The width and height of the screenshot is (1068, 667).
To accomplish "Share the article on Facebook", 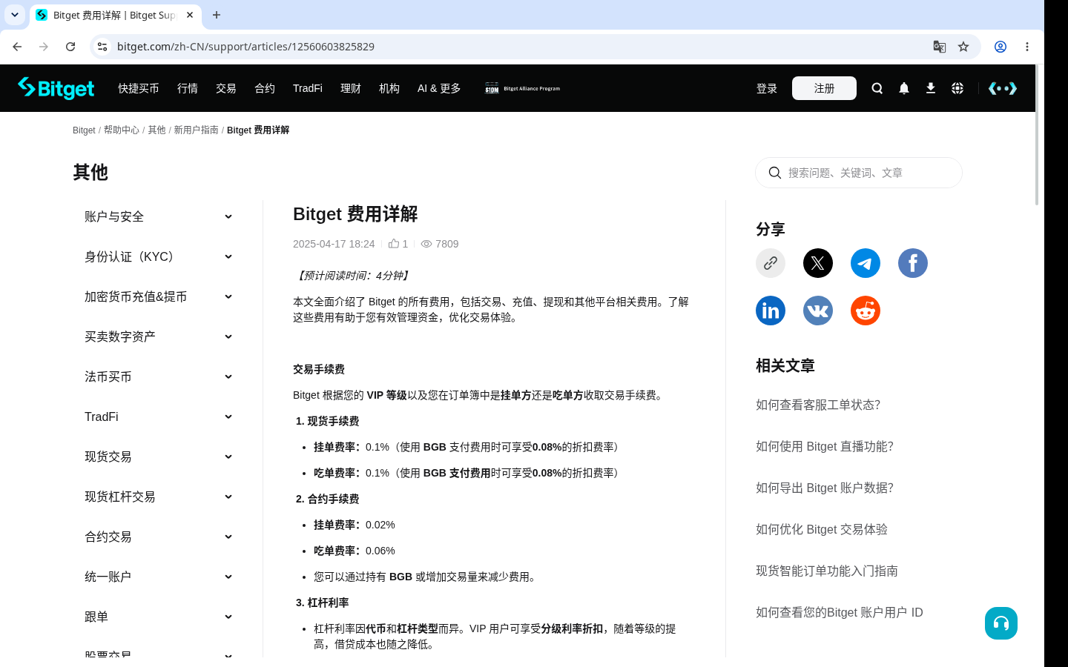I will [x=913, y=263].
